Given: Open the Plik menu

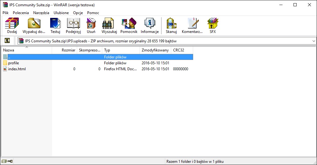Looking at the screenshot, I should click(6, 13).
